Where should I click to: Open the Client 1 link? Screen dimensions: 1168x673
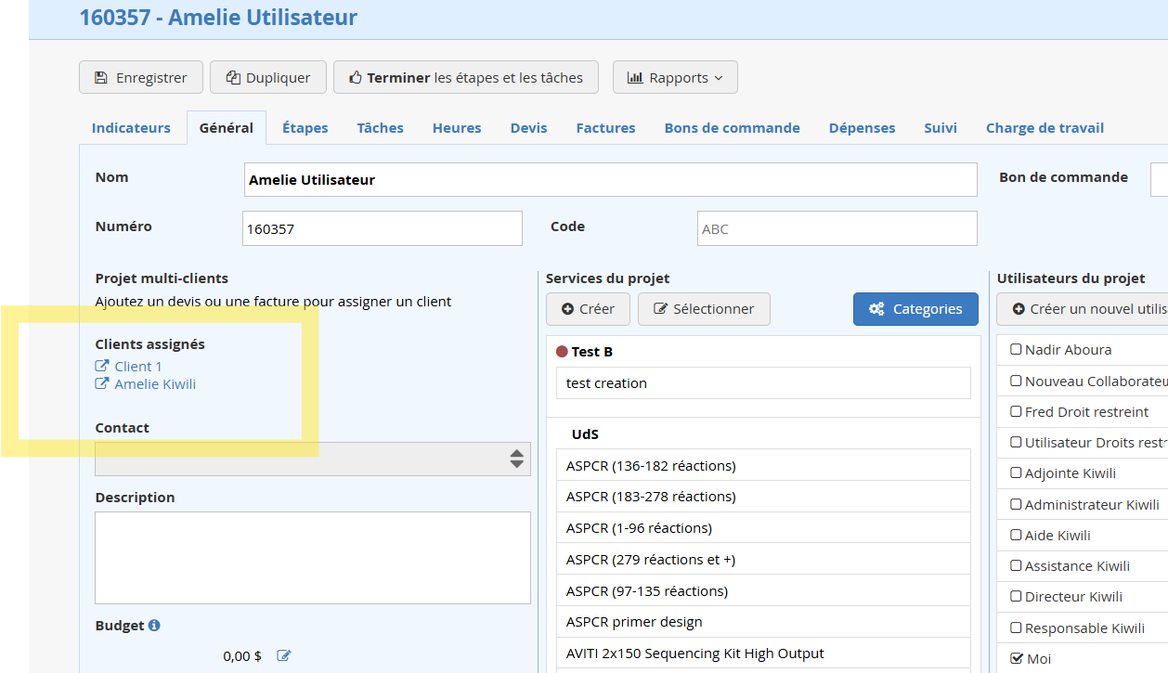138,367
